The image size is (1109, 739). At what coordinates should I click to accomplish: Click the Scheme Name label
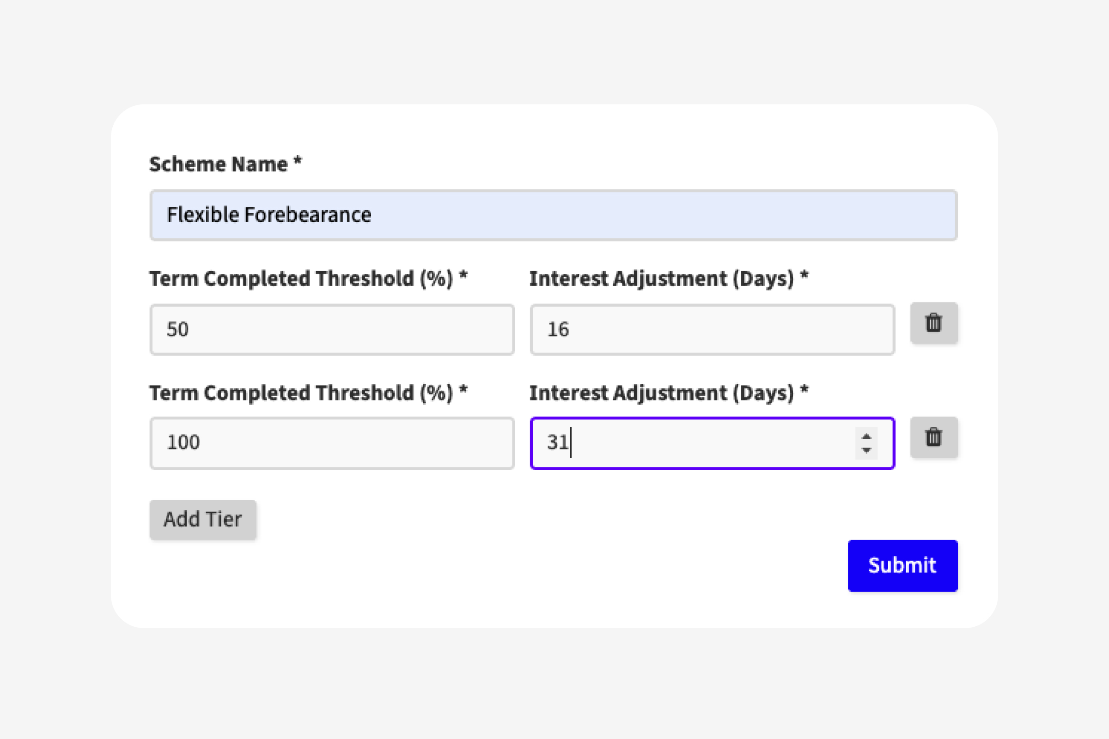(x=218, y=164)
